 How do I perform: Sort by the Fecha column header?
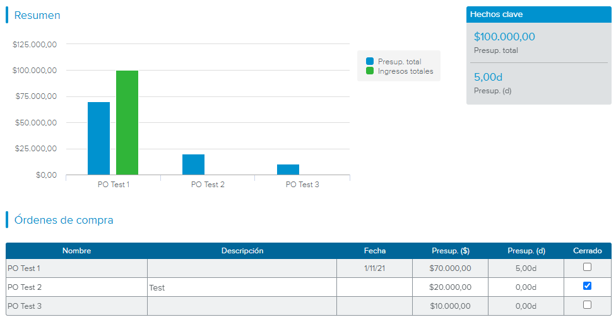pos(374,251)
